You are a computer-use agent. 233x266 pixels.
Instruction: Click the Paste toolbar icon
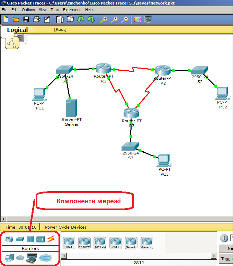click(x=70, y=19)
